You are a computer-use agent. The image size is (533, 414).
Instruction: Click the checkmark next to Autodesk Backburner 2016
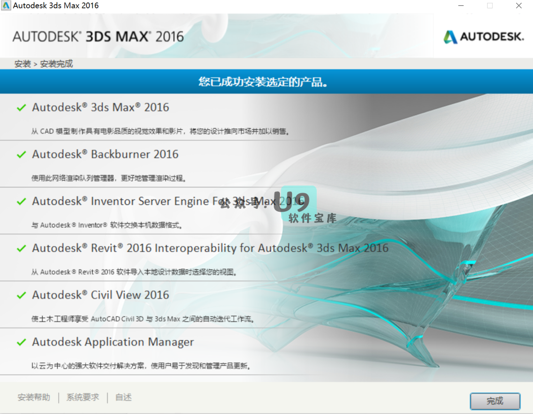pyautogui.click(x=21, y=154)
